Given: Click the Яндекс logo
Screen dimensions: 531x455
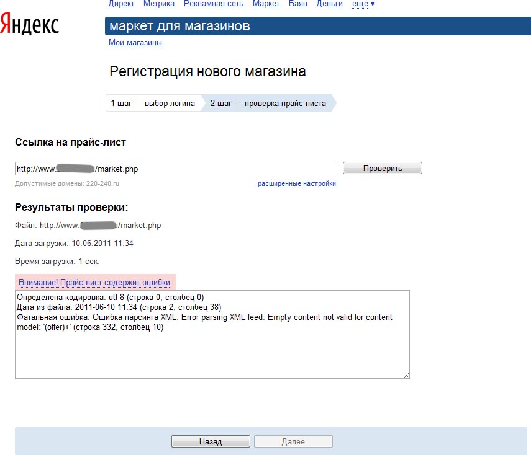Looking at the screenshot, I should point(29,24).
